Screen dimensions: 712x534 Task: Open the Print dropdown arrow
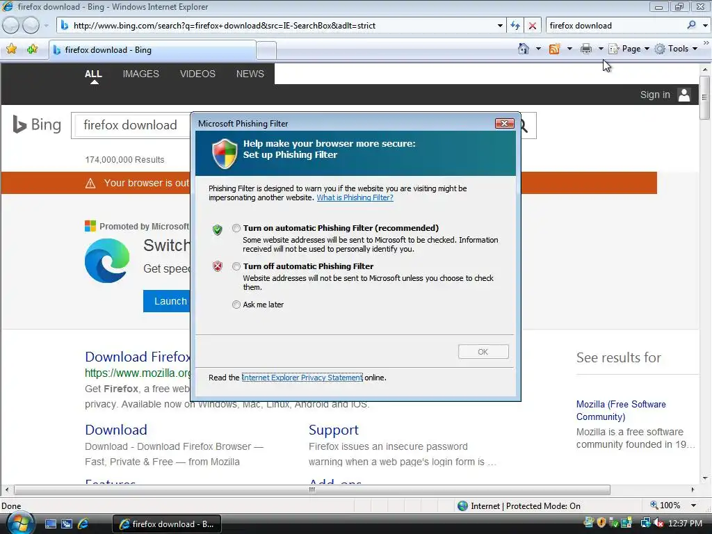point(601,49)
